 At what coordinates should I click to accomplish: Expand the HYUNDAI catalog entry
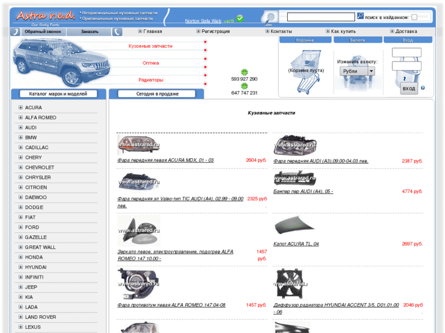click(20, 267)
